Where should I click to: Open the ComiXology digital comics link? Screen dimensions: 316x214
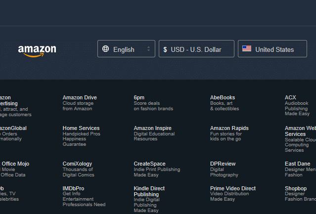click(x=78, y=164)
